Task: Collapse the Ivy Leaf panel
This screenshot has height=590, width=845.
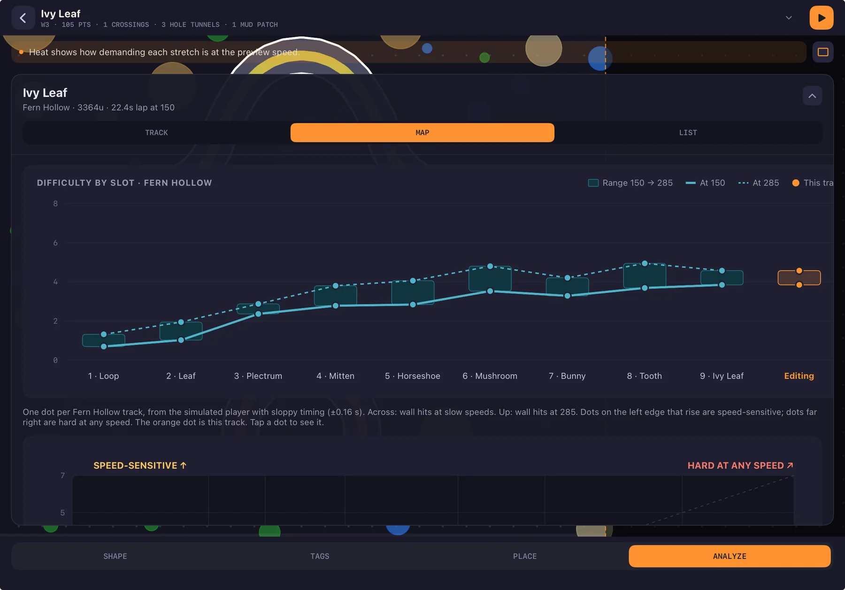Action: point(812,96)
